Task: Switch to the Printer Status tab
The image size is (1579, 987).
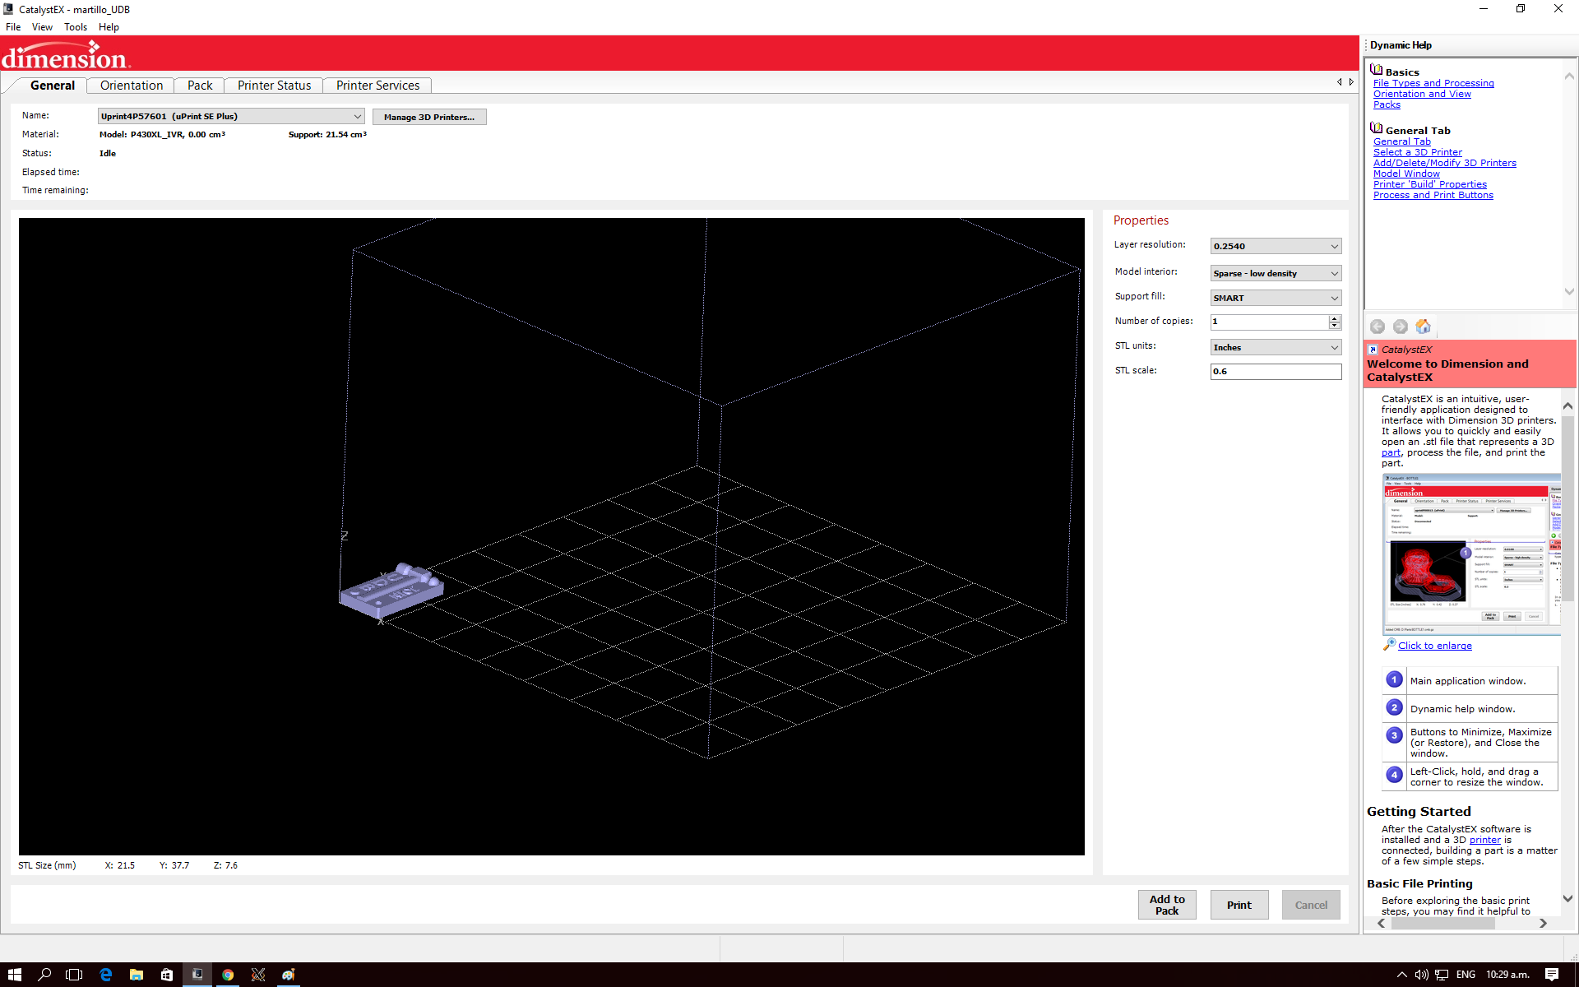Action: (x=274, y=86)
